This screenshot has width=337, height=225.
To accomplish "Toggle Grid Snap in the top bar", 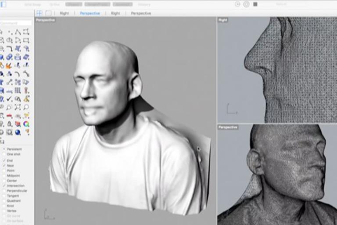I will 32,4.
